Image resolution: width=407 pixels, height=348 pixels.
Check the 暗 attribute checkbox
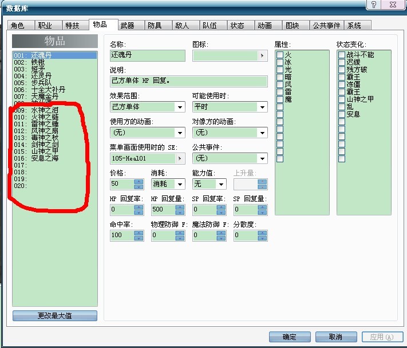tap(280, 77)
